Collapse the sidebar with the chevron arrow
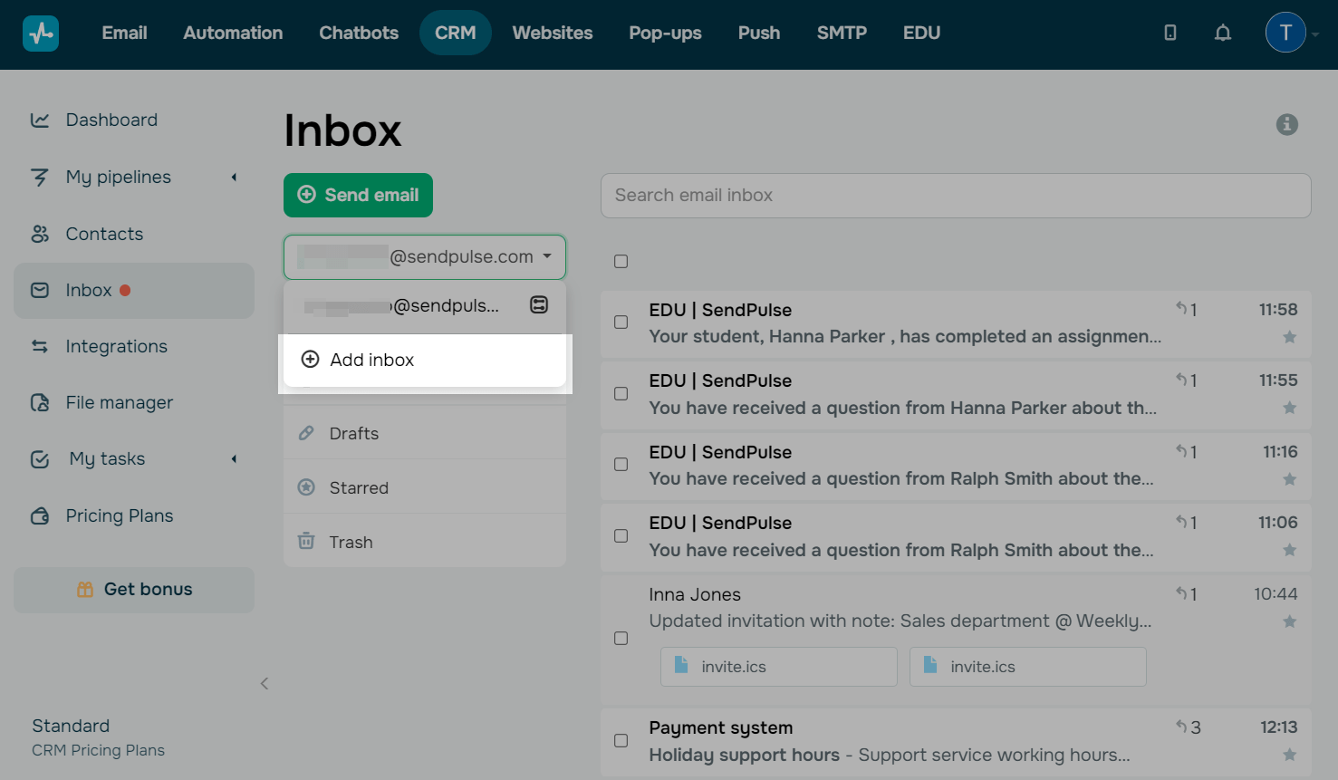Viewport: 1338px width, 780px height. click(265, 683)
